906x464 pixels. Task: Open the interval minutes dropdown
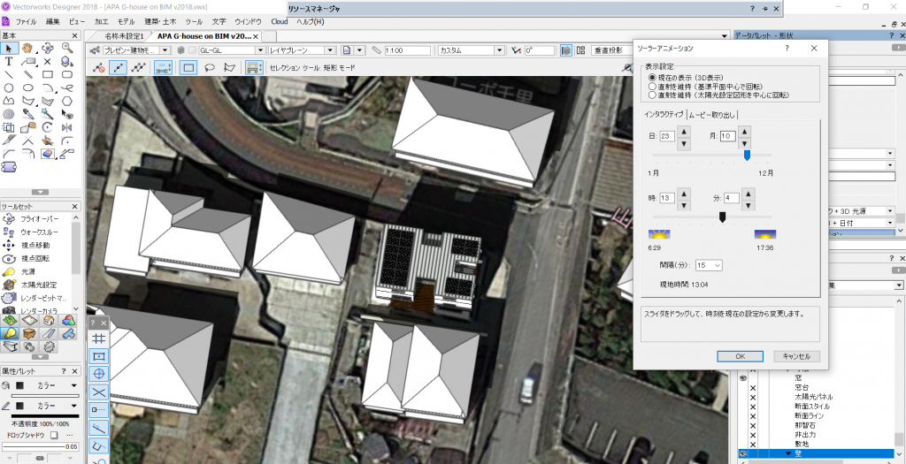click(x=710, y=265)
